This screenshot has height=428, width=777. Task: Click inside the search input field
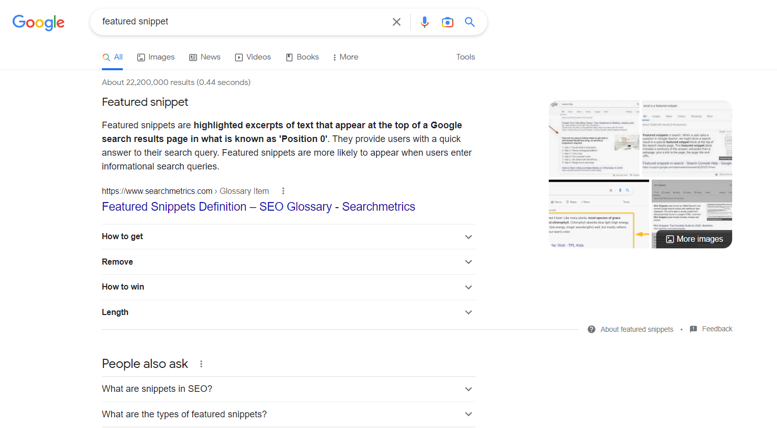tap(229, 21)
